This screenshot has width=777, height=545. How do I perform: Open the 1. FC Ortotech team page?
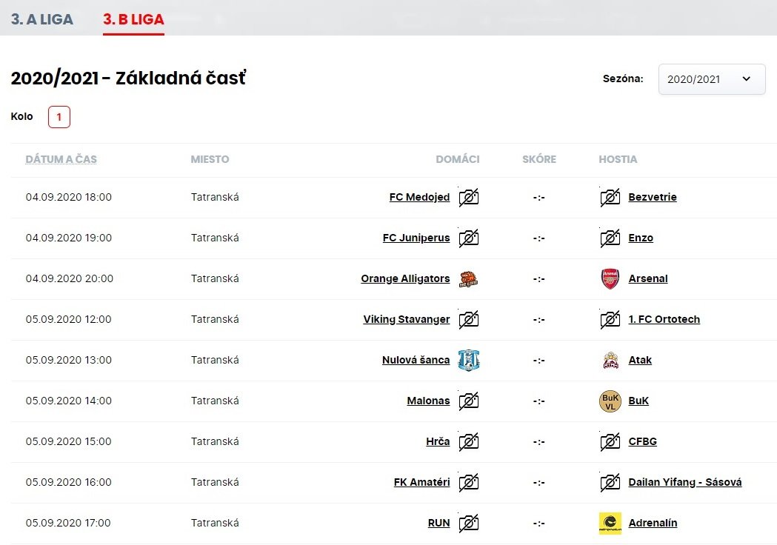664,320
